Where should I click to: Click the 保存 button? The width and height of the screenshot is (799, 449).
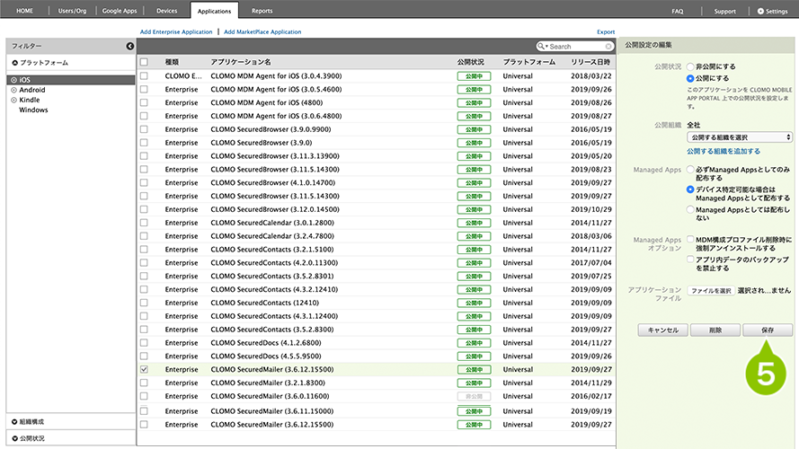[768, 330]
